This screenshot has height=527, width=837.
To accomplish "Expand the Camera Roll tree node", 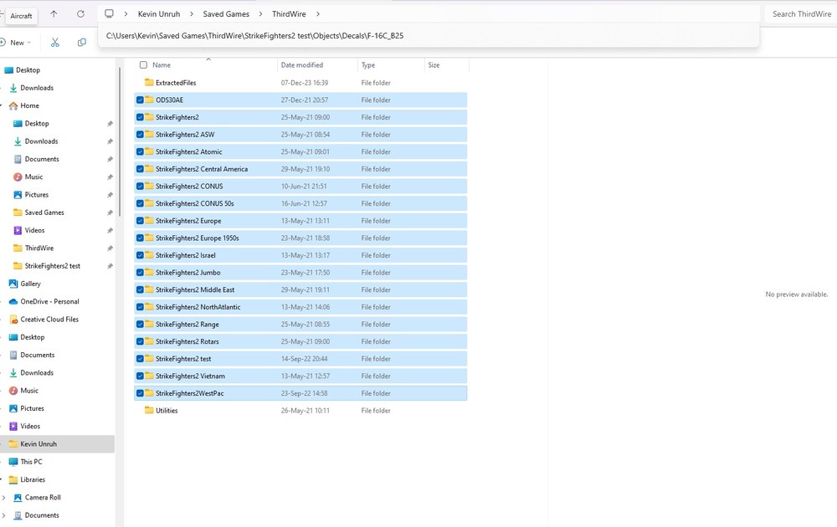I will pyautogui.click(x=3, y=498).
